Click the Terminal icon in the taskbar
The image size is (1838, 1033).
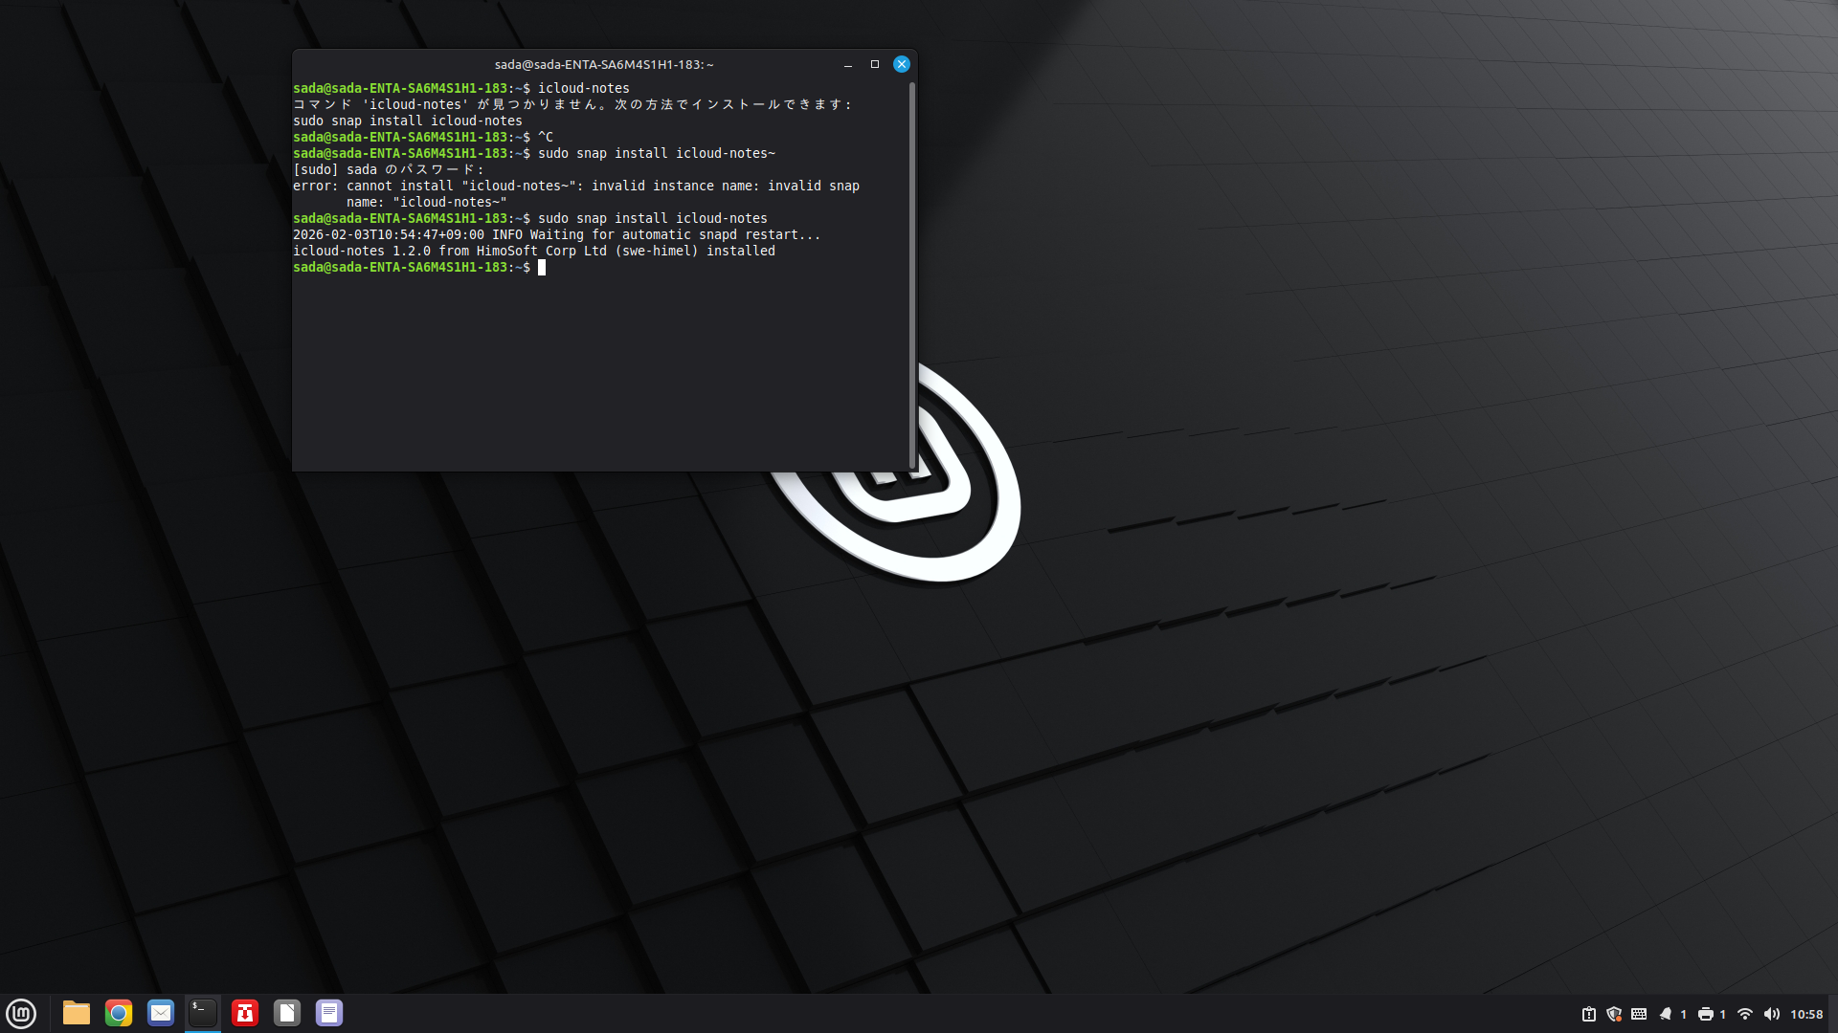pyautogui.click(x=203, y=1013)
